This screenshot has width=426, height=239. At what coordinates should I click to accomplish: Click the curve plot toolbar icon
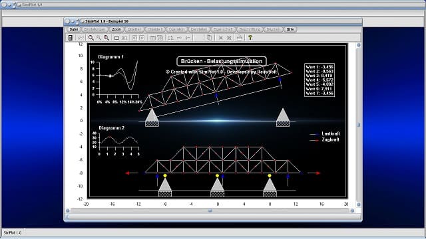pyautogui.click(x=81, y=38)
